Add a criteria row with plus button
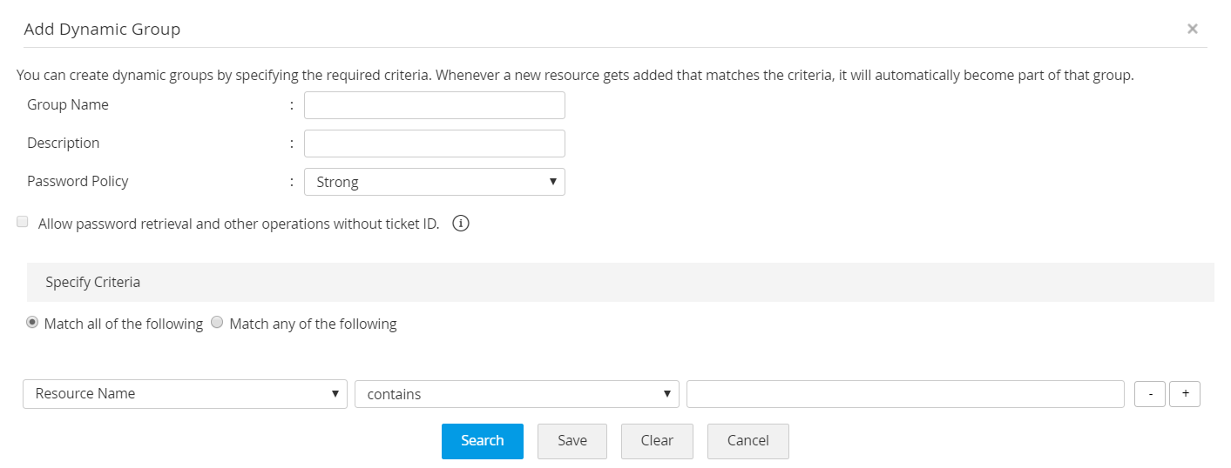Viewport: 1231px width, 468px height. [x=1185, y=394]
